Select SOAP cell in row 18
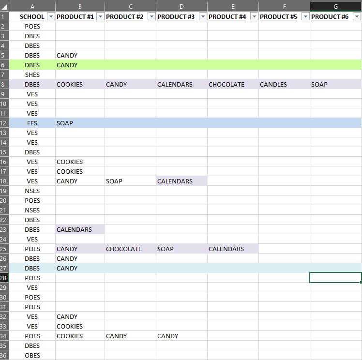 (x=131, y=181)
